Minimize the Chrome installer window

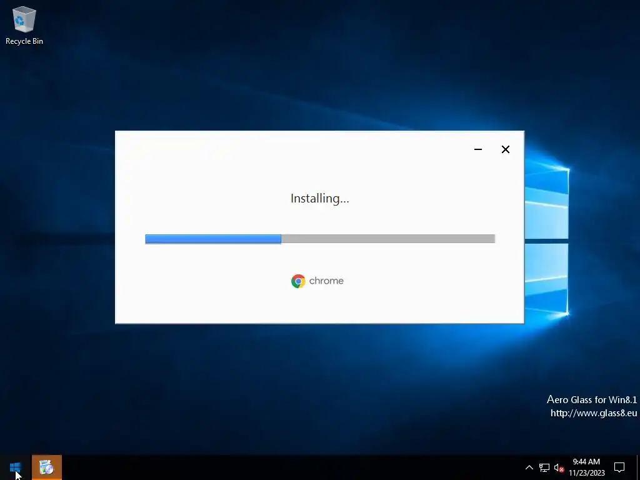tap(478, 149)
